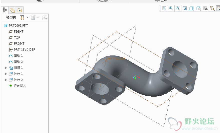Viewport: 220px width, 133px height.
Task: Switch to the Favorites tab
Action: (20, 10)
